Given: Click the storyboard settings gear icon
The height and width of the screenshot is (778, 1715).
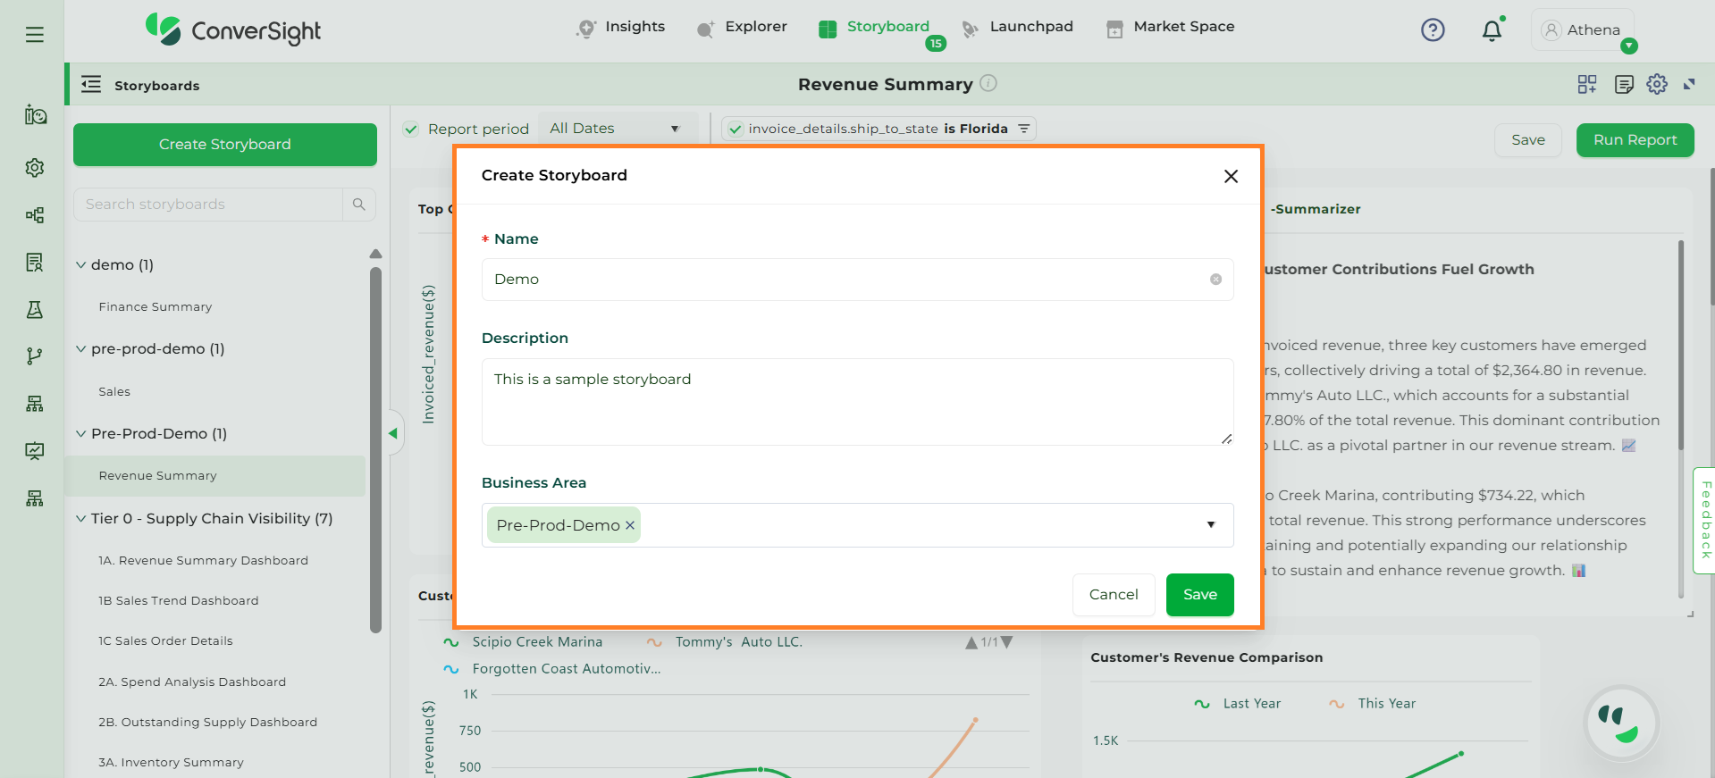Looking at the screenshot, I should pyautogui.click(x=1657, y=84).
